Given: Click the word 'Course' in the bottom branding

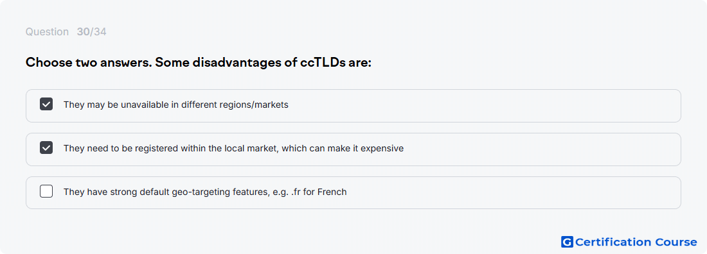Looking at the screenshot, I should pos(676,242).
